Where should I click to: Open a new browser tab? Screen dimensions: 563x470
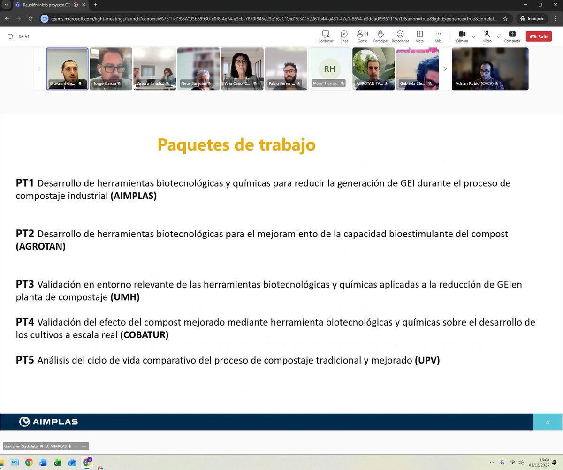click(x=95, y=5)
